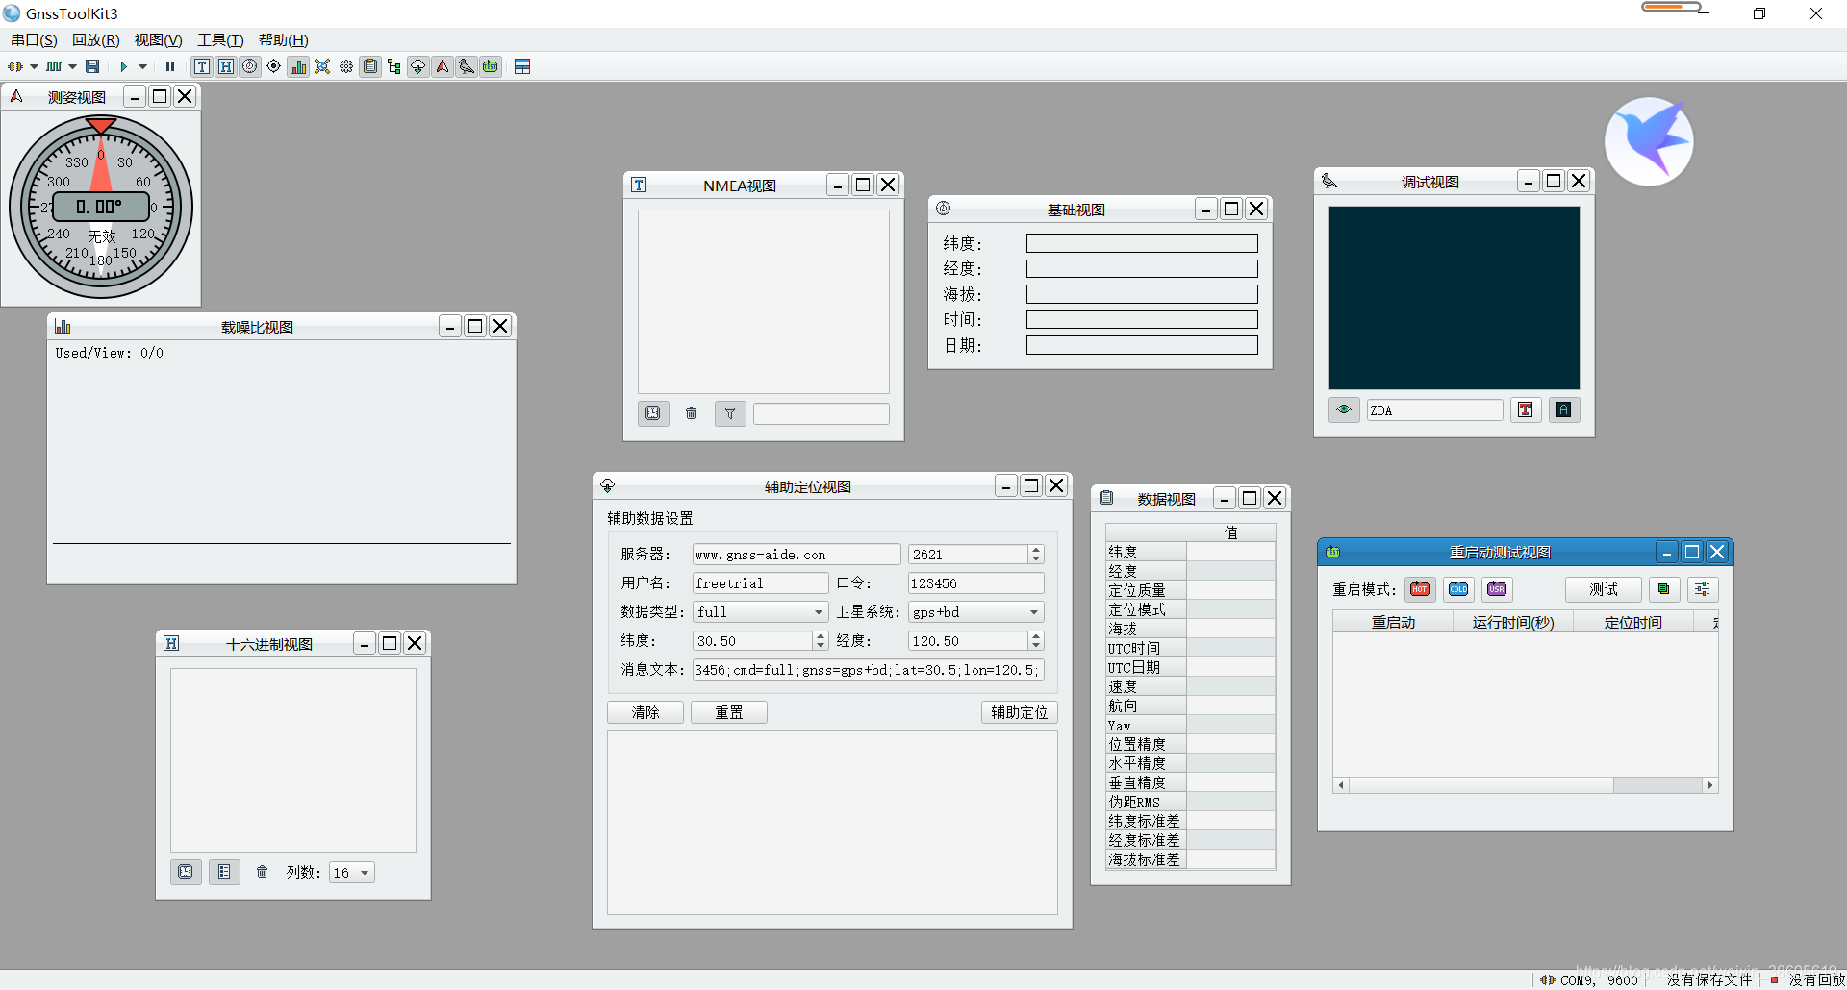Pause replay with the pause button
The height and width of the screenshot is (990, 1847).
pyautogui.click(x=170, y=66)
